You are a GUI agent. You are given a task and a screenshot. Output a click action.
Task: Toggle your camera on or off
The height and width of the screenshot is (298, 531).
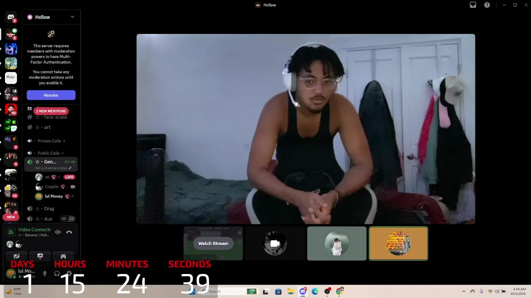[17, 257]
